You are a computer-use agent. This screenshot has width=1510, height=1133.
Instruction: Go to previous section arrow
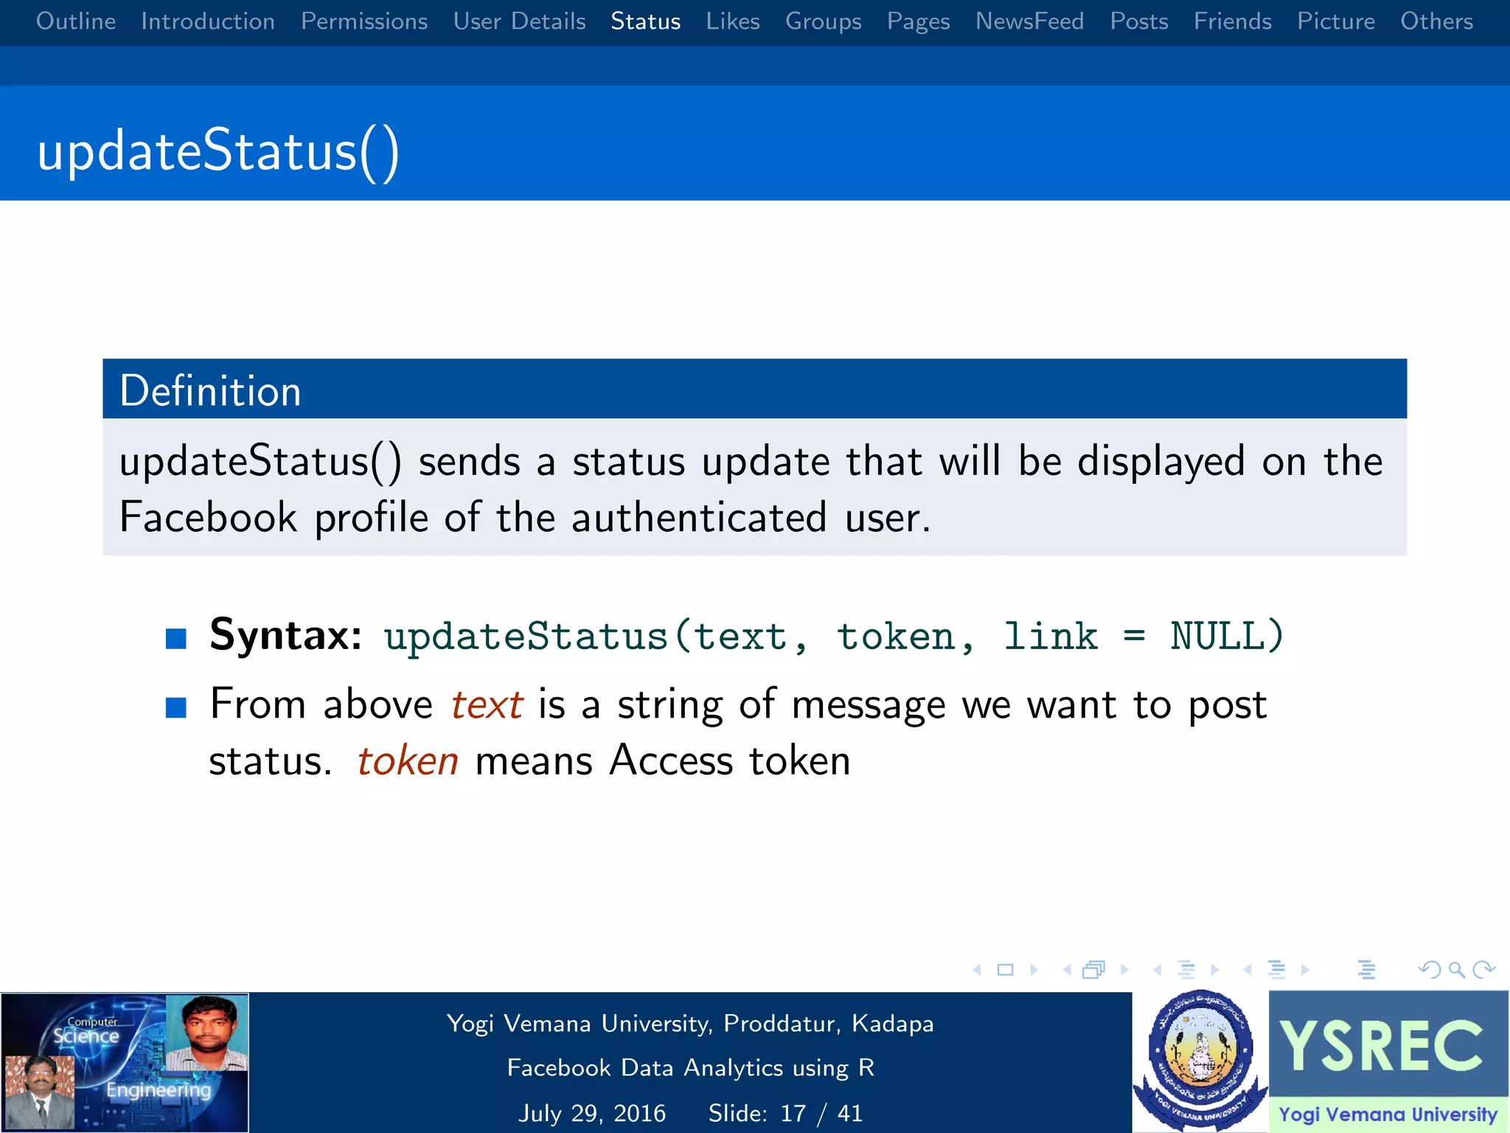pos(1248,970)
